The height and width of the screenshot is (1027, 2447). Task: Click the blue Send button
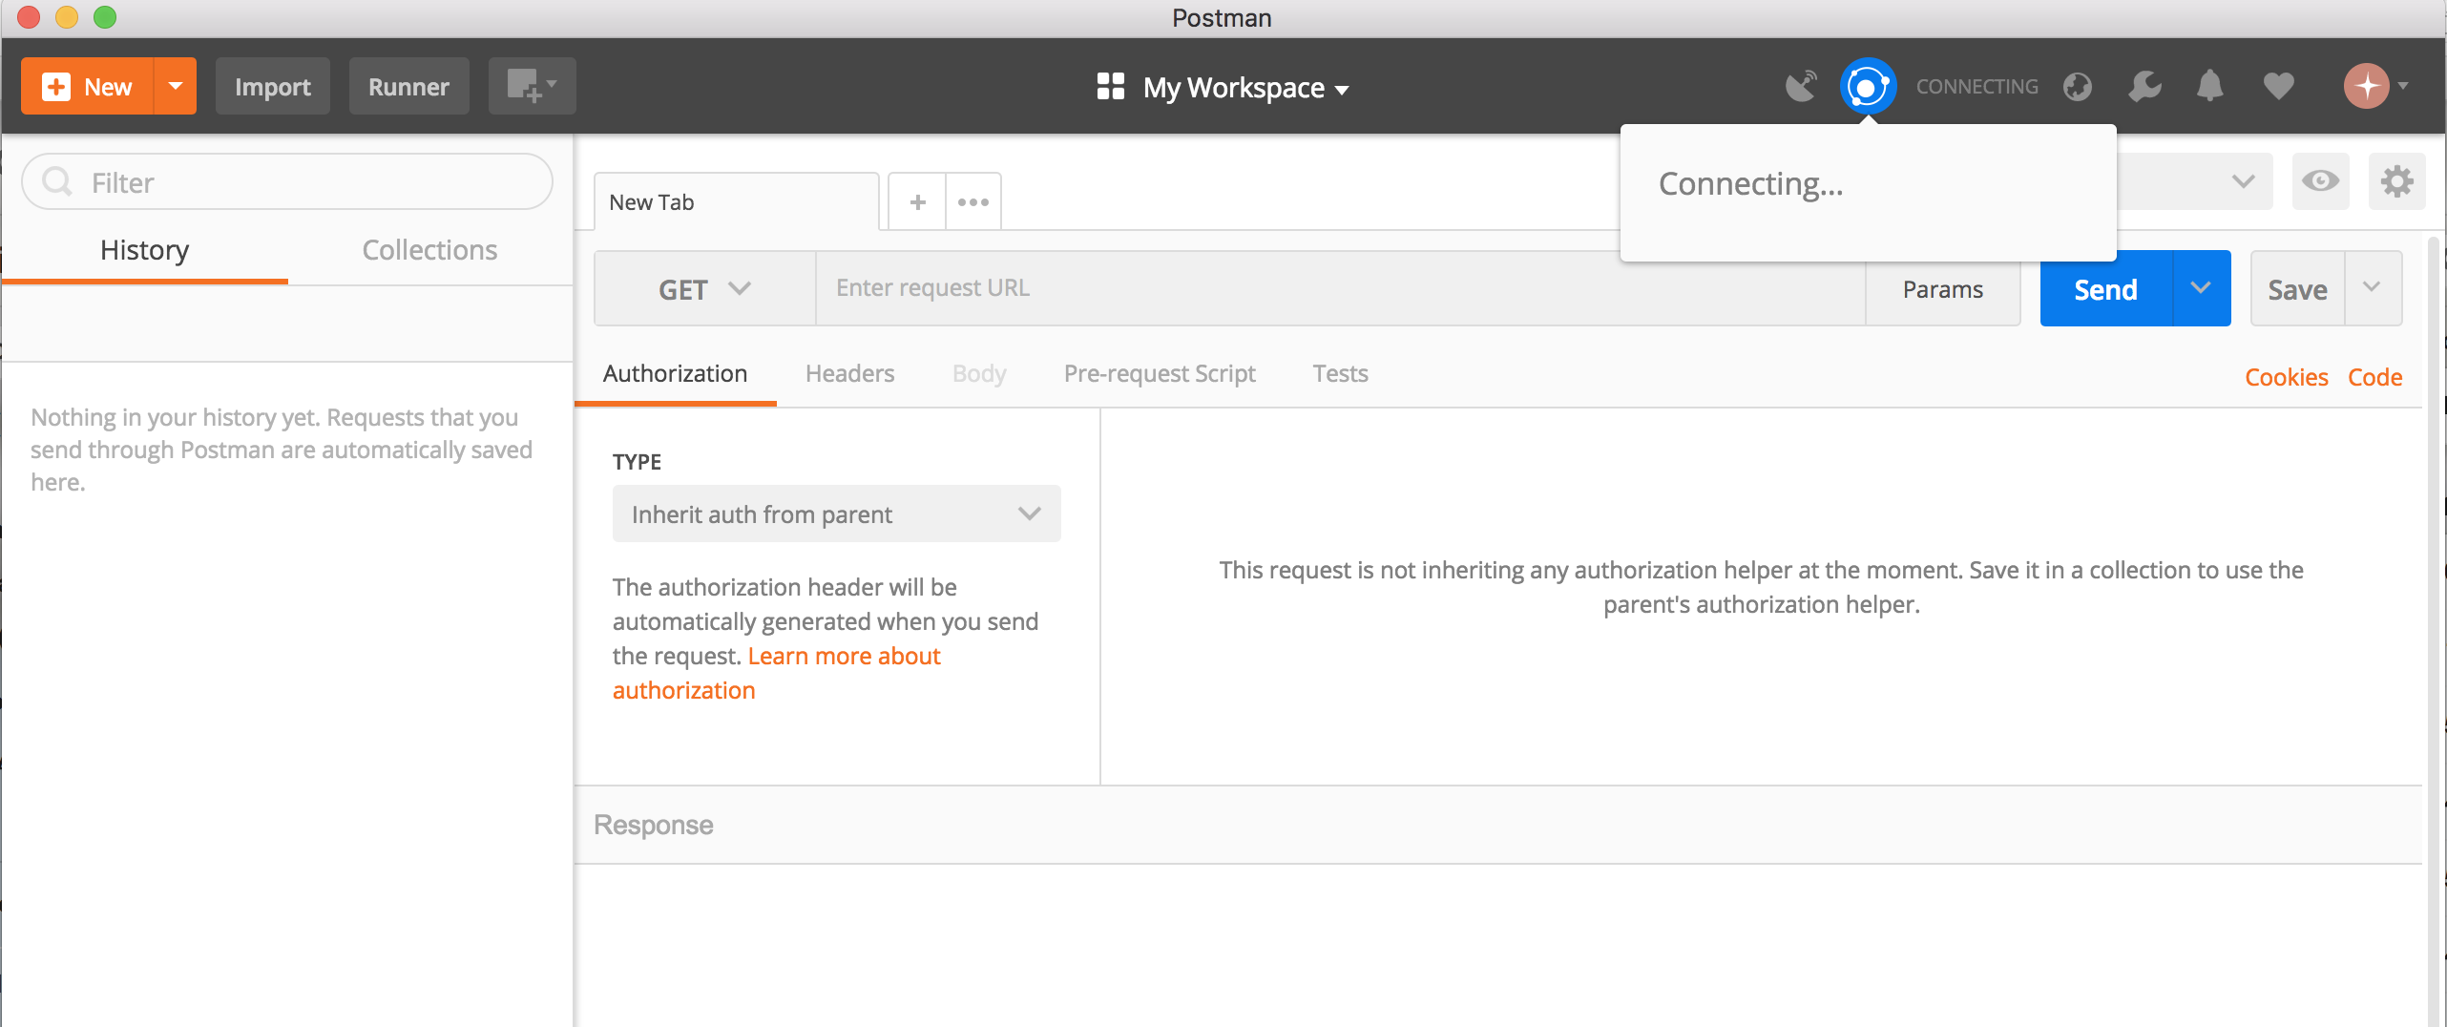click(x=2106, y=288)
